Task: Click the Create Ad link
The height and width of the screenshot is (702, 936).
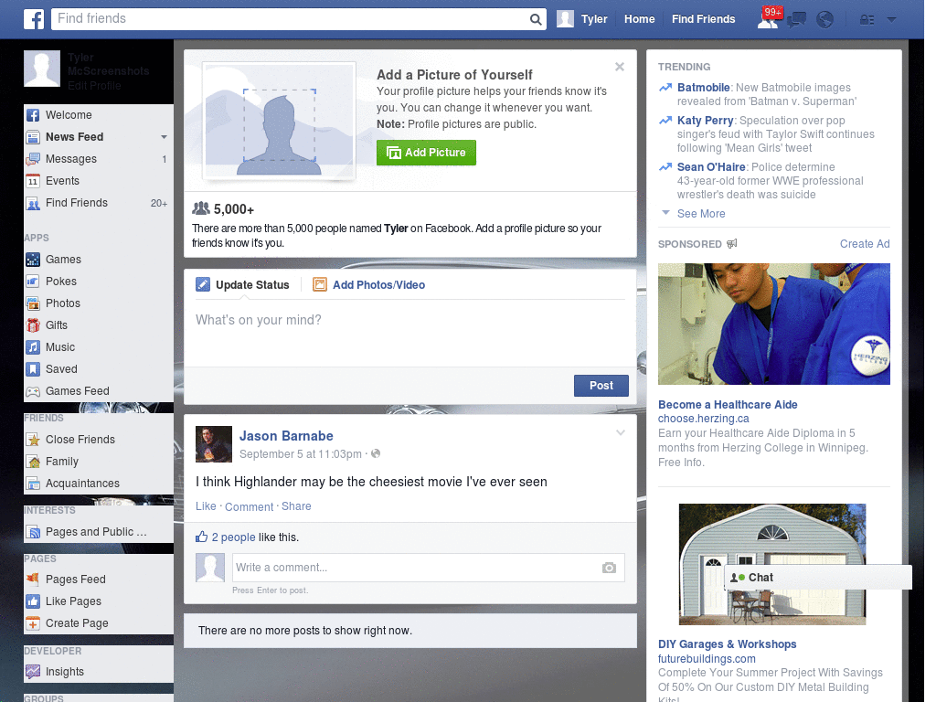Action: pyautogui.click(x=865, y=244)
